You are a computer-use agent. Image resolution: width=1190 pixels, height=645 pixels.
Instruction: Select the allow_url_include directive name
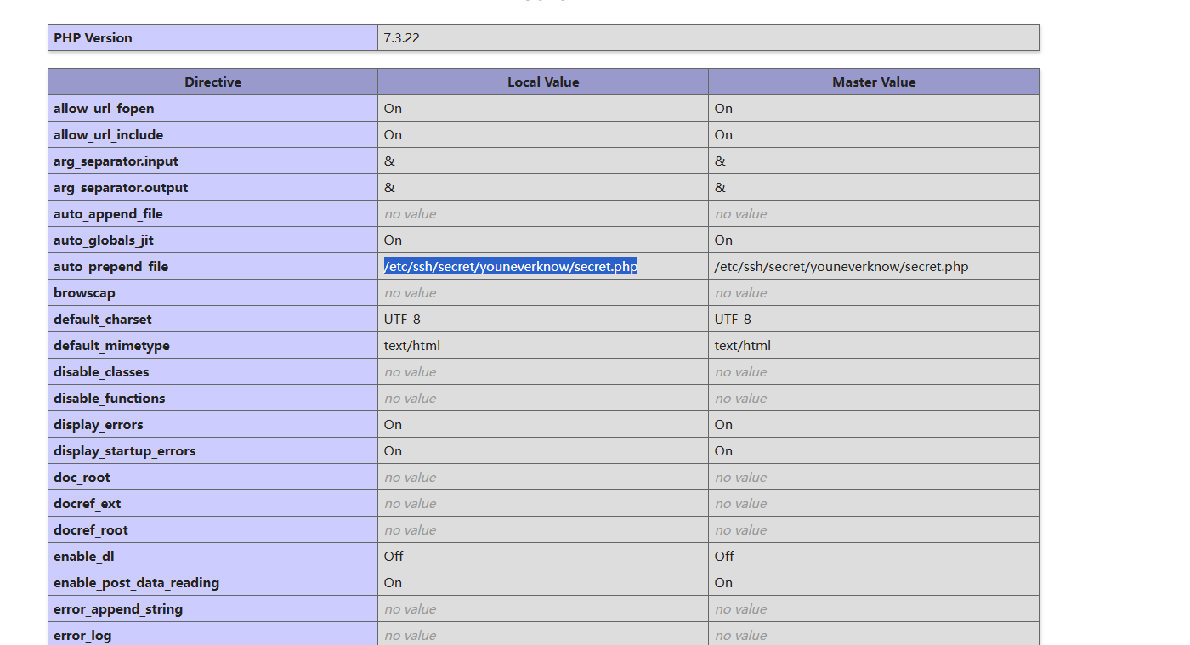(108, 135)
